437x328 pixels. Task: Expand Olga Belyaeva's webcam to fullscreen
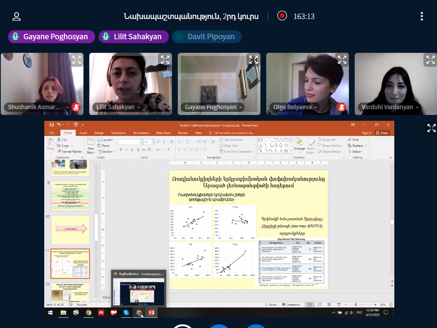[342, 60]
